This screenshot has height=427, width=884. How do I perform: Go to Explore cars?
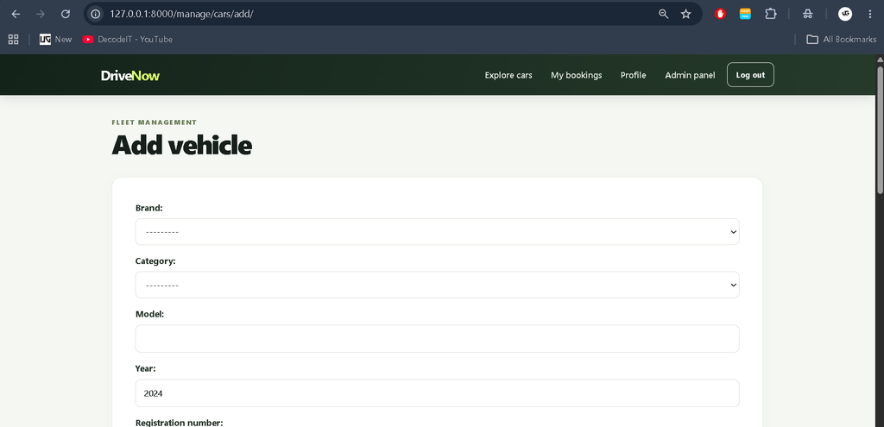508,75
